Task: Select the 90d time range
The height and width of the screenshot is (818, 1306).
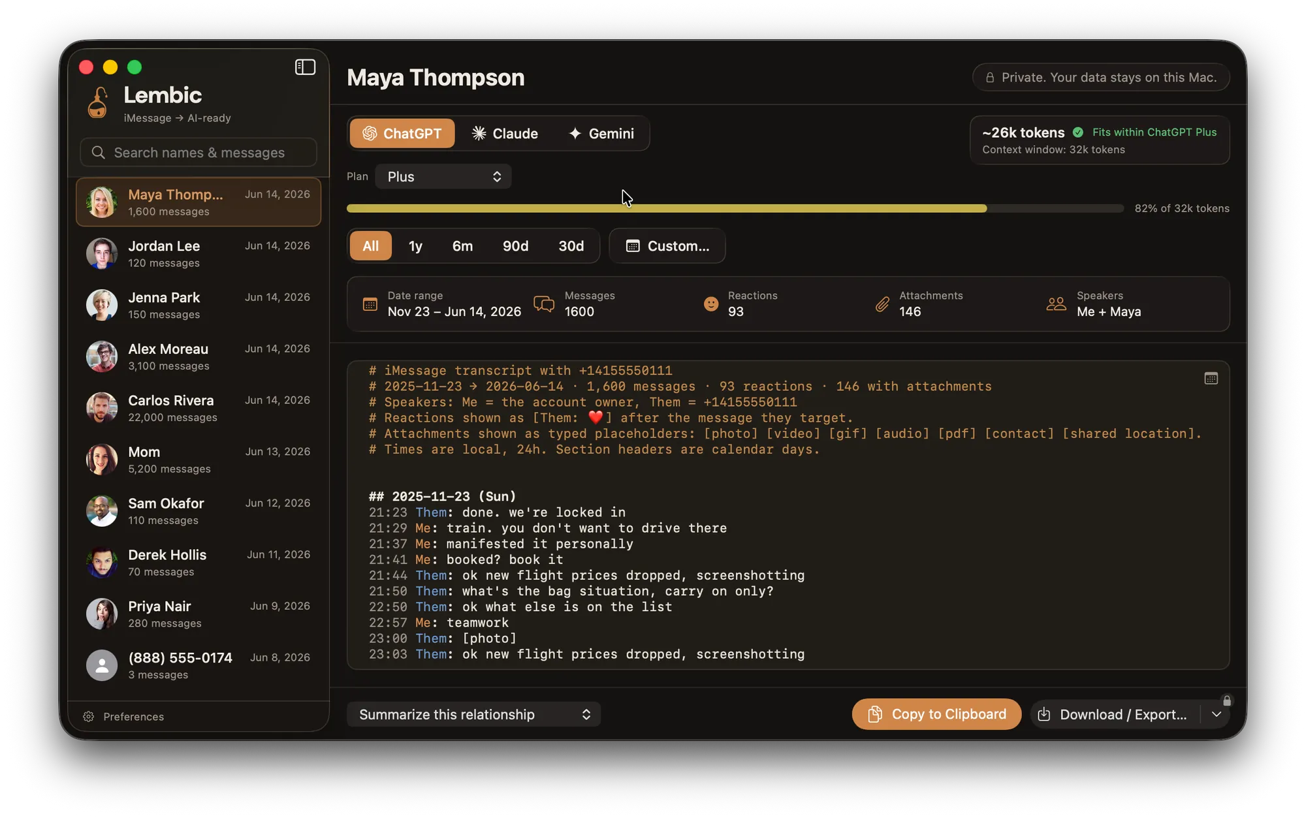Action: click(515, 245)
